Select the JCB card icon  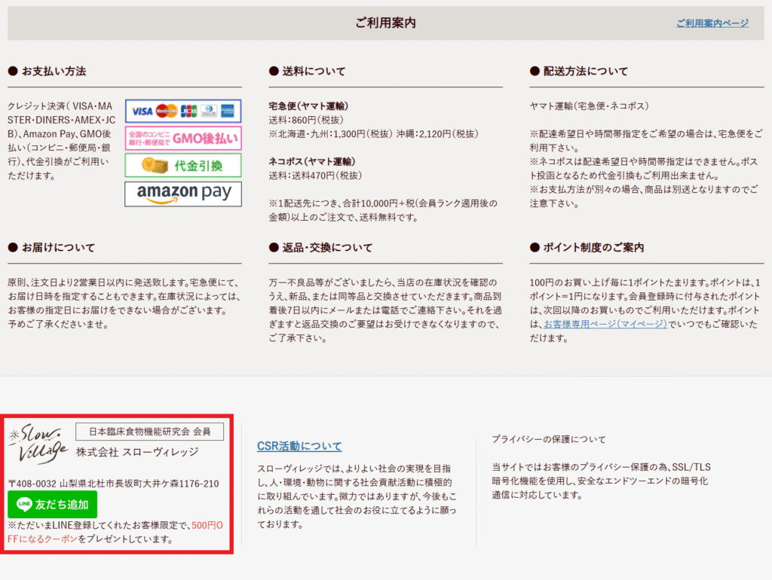(188, 111)
